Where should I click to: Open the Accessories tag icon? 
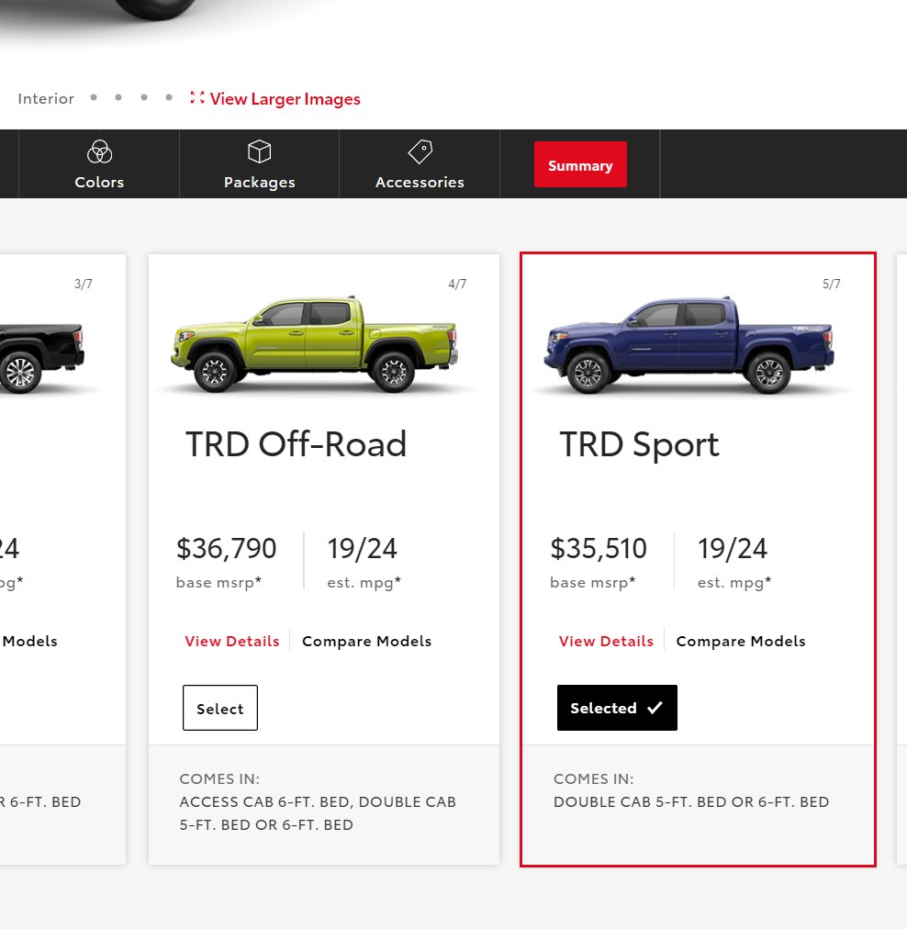(x=420, y=151)
